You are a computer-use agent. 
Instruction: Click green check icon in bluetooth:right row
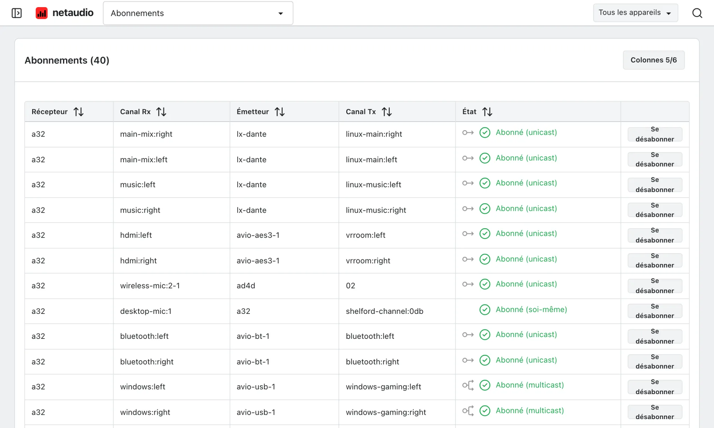point(485,360)
